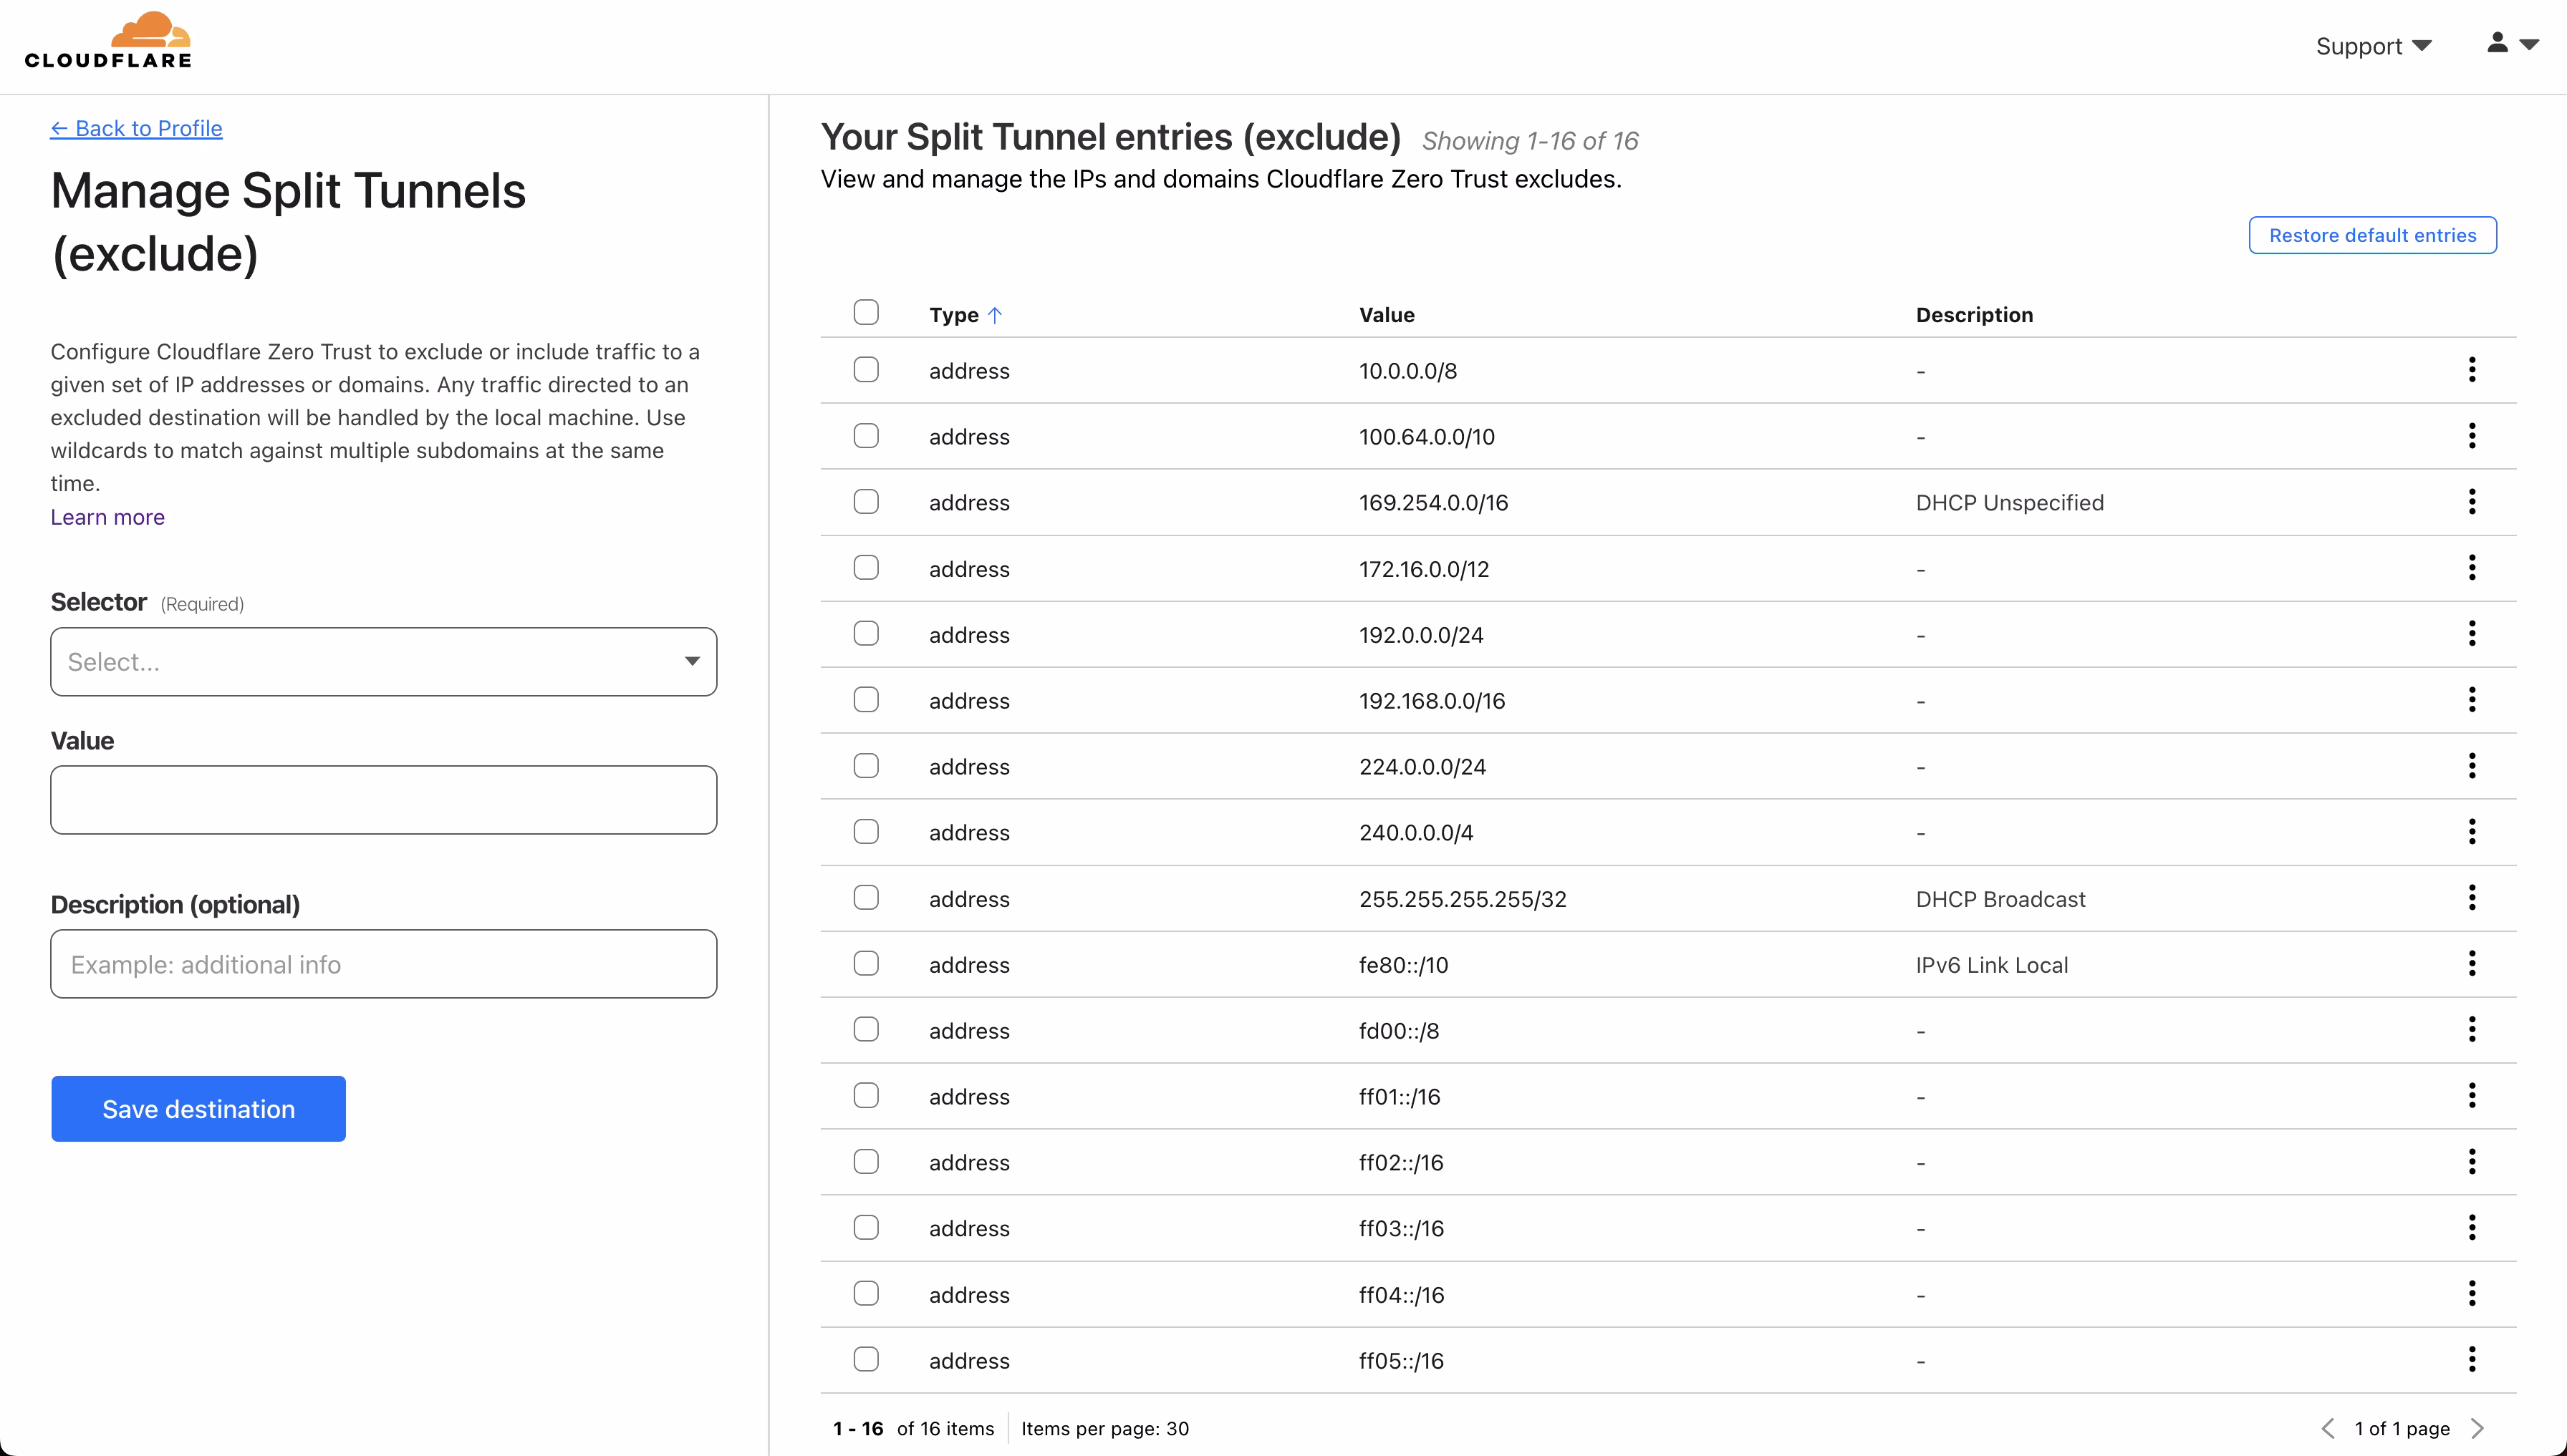
Task: Click the 172.16.0.0/12 value text
Action: 1424,569
